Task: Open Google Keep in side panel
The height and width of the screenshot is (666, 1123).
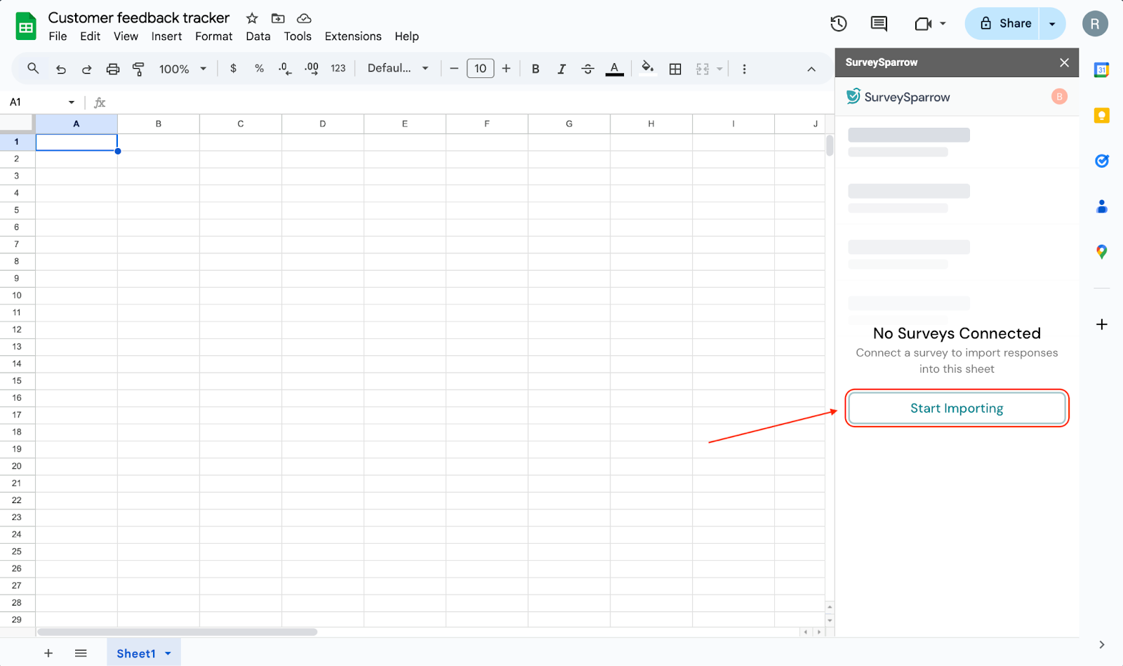Action: (x=1101, y=116)
